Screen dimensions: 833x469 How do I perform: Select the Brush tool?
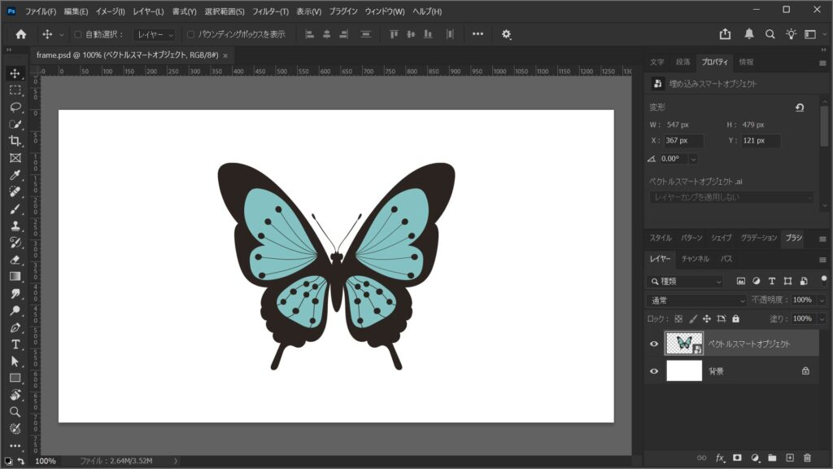pyautogui.click(x=15, y=208)
